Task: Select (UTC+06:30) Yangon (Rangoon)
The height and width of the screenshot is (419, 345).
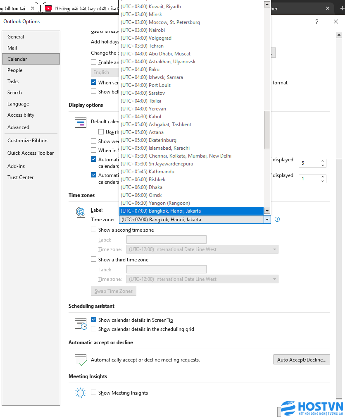Action: (191, 203)
